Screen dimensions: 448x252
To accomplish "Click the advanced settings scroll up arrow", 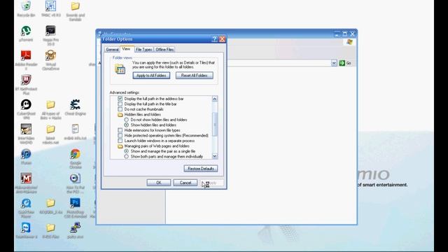I will (215, 99).
